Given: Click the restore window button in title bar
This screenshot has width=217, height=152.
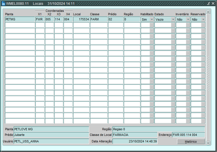Looking at the screenshot, I should [x=208, y=4].
